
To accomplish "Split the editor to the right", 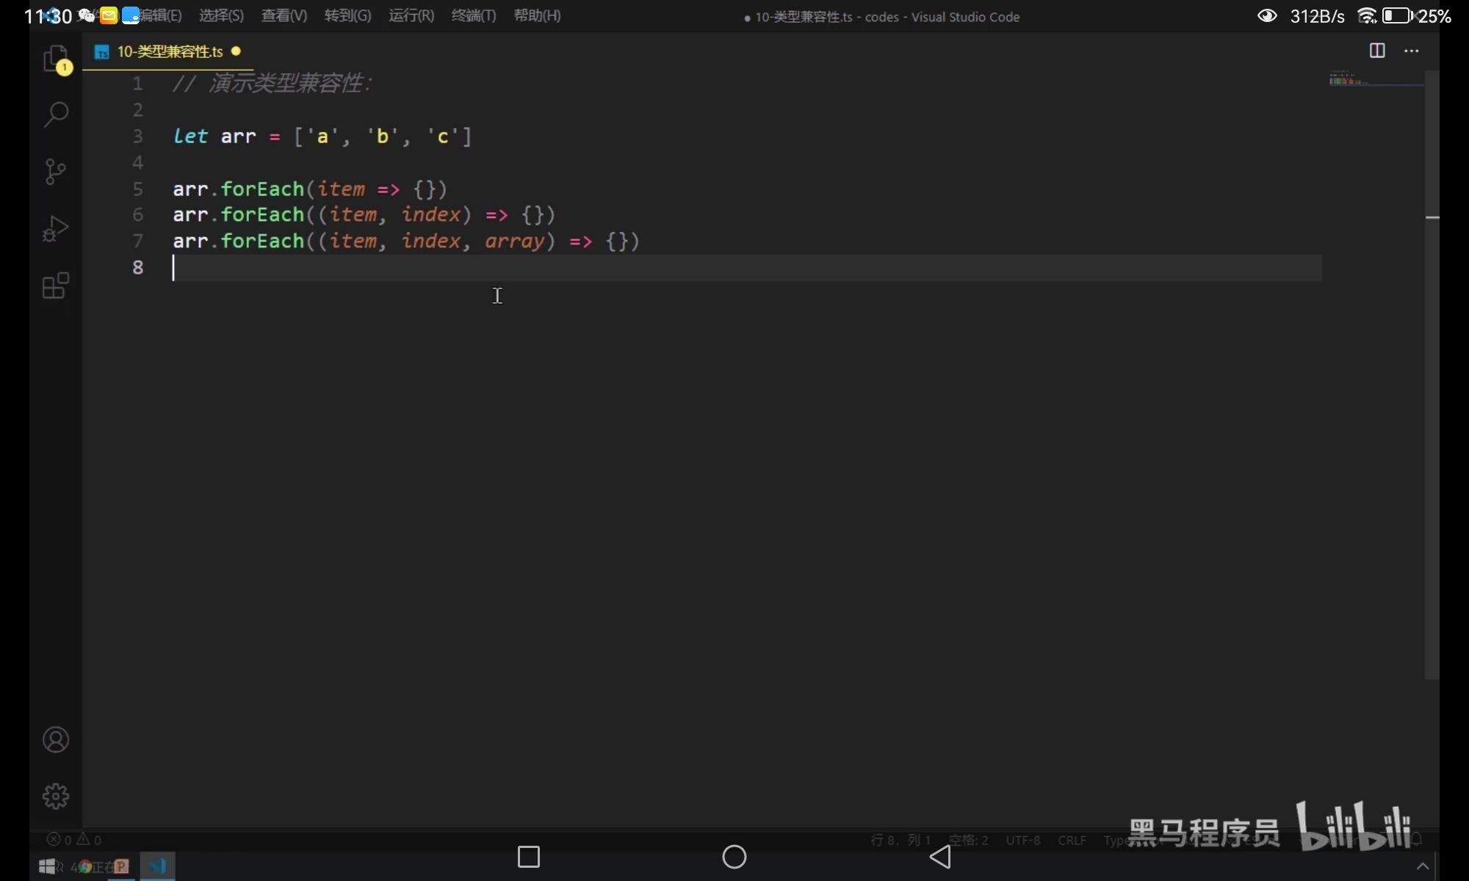I will (1377, 51).
